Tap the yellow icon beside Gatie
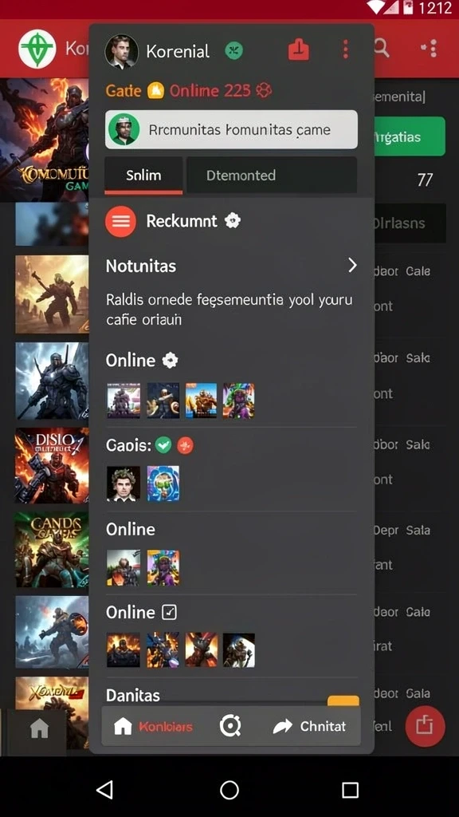The image size is (459, 817). point(155,91)
